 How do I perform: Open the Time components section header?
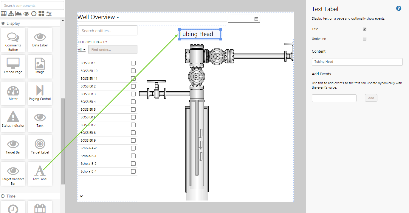click(x=11, y=196)
